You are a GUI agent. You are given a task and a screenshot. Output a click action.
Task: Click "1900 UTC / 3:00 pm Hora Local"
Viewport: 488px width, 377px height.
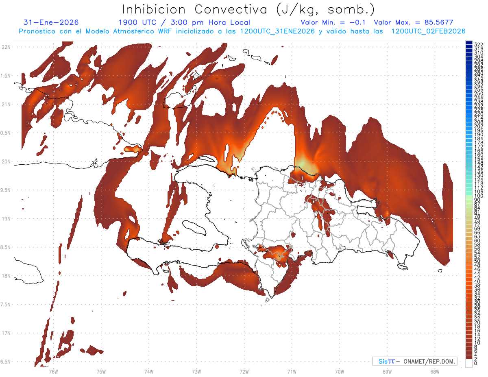click(x=184, y=22)
